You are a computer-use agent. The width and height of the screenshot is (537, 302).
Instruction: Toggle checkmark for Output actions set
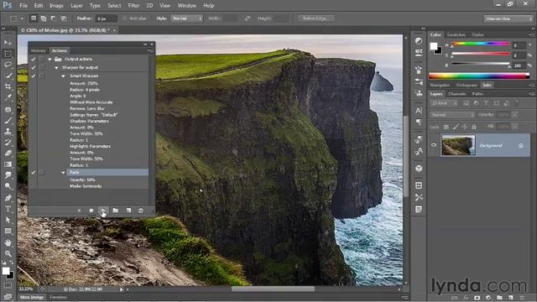pyautogui.click(x=34, y=59)
